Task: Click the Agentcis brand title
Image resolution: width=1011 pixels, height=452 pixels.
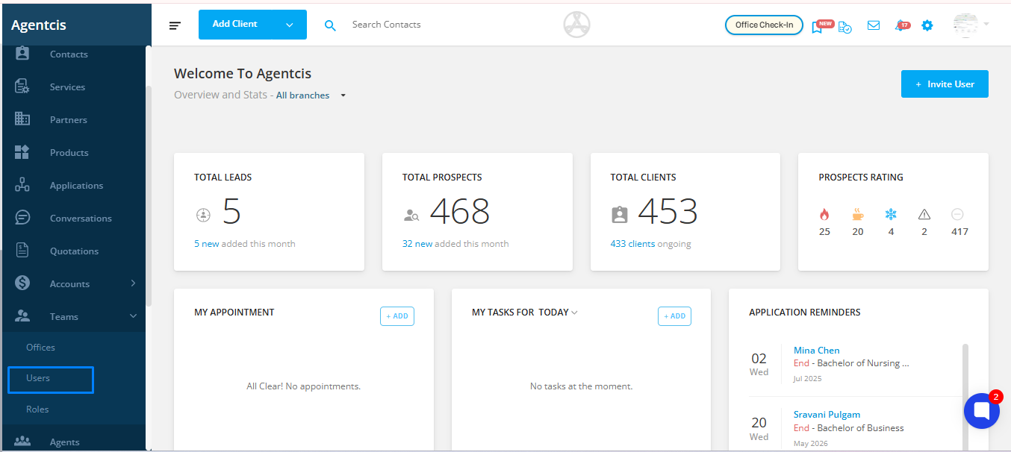Action: coord(39,25)
